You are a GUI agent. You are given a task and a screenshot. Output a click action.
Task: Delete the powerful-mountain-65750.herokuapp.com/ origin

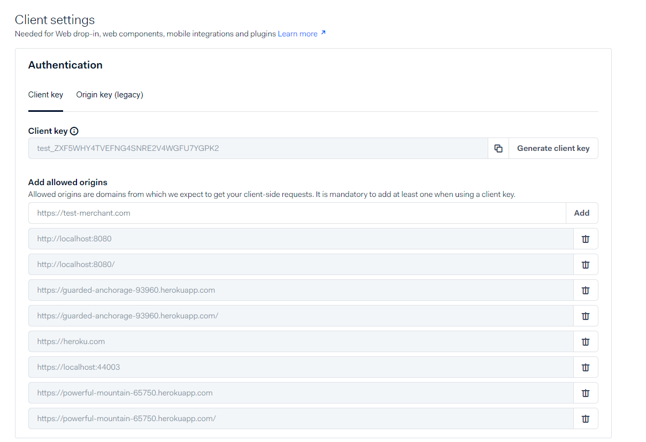(x=586, y=418)
